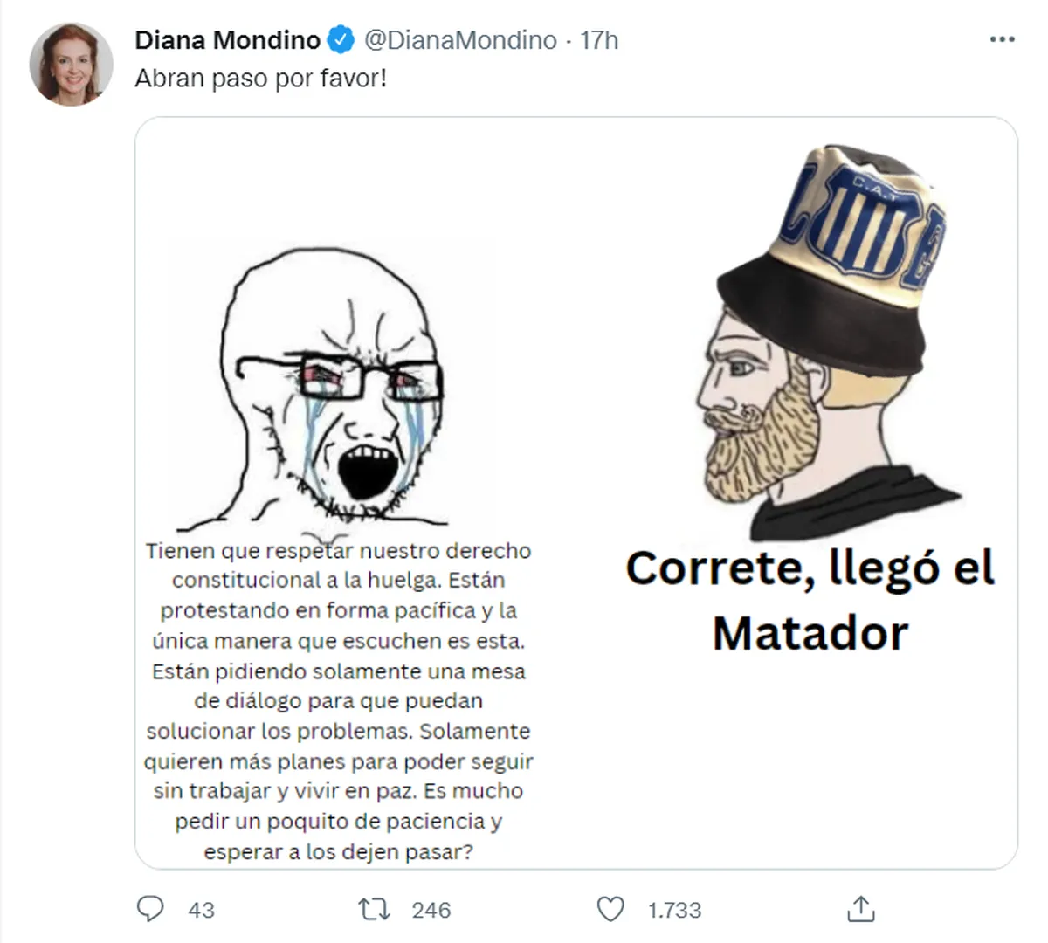Open the three-dot more options menu
This screenshot has width=1048, height=943.
point(1002,40)
